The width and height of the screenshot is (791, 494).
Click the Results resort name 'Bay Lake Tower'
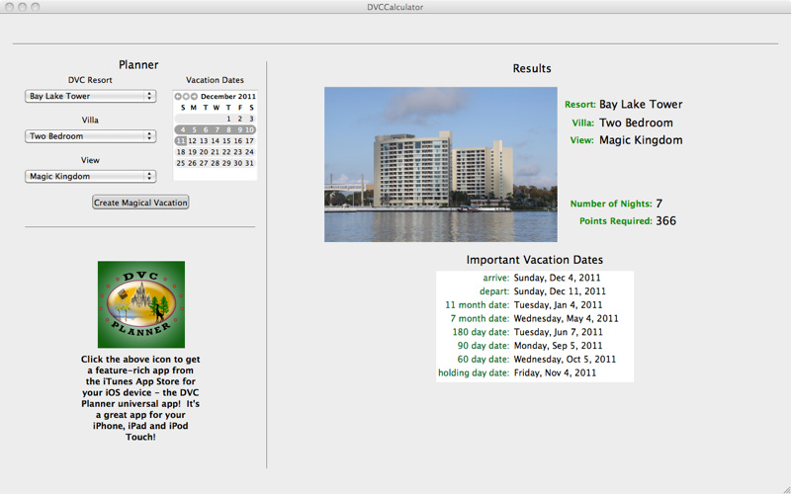pyautogui.click(x=641, y=105)
